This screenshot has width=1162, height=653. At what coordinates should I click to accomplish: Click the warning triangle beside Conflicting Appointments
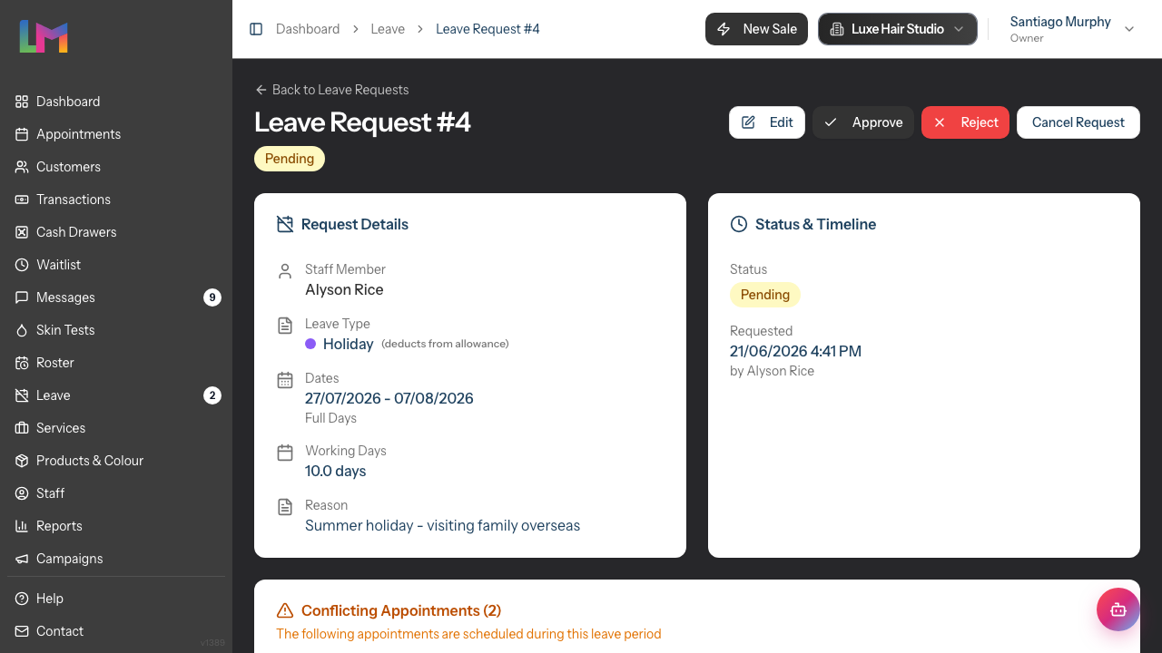pos(285,610)
